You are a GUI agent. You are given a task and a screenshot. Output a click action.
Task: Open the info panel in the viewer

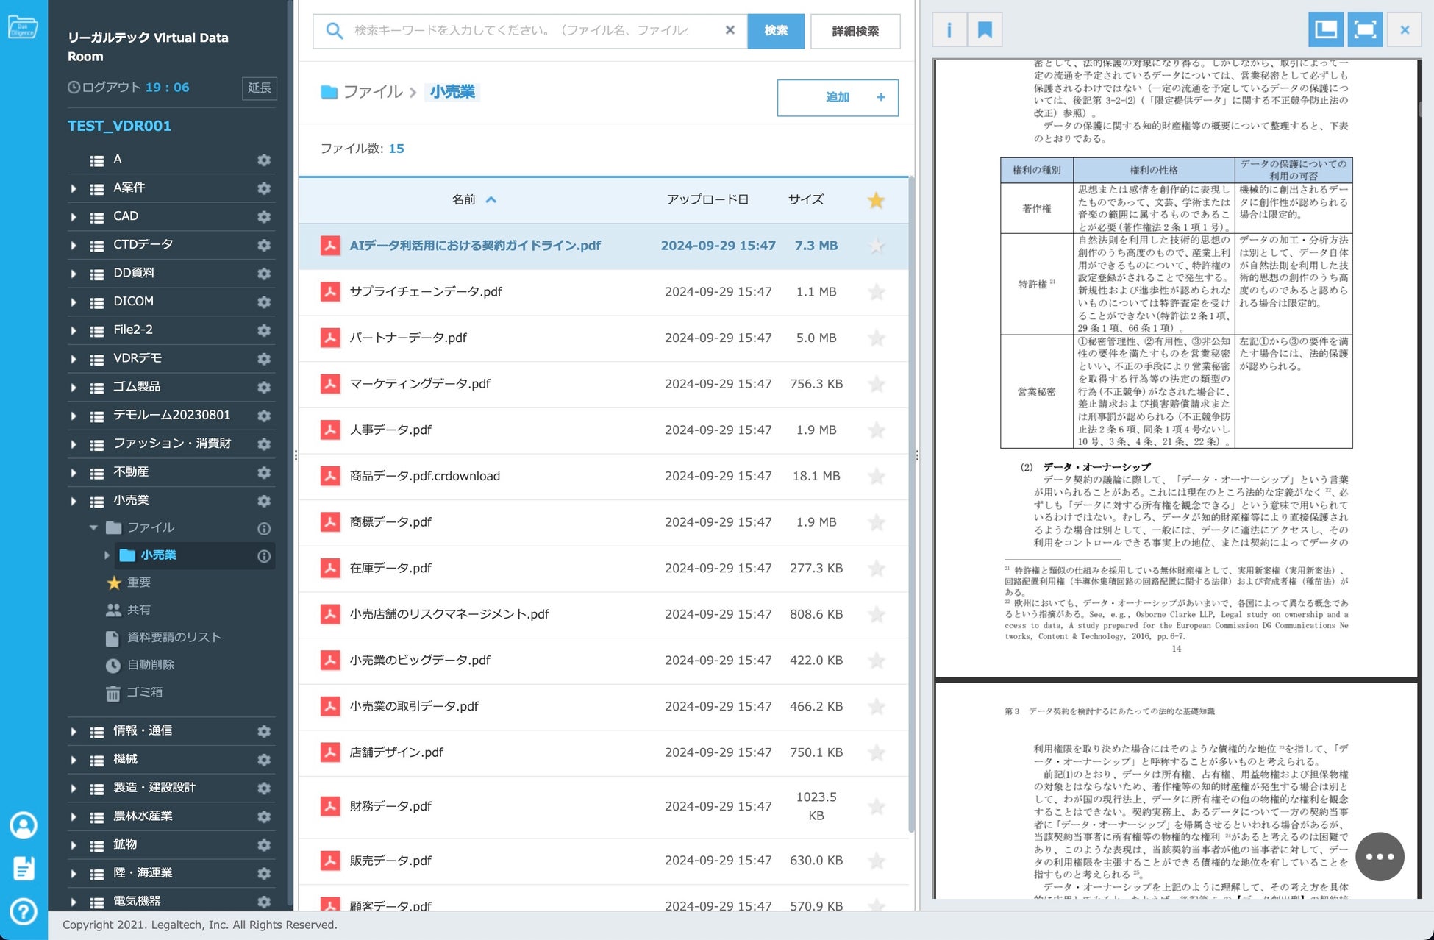click(x=949, y=30)
